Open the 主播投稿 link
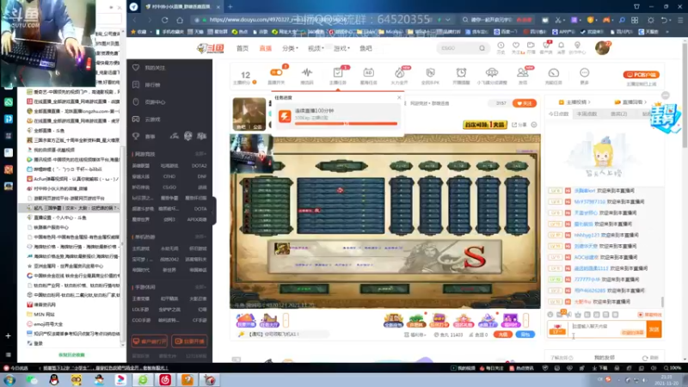Screen dimensions: 688x387 pyautogui.click(x=574, y=101)
